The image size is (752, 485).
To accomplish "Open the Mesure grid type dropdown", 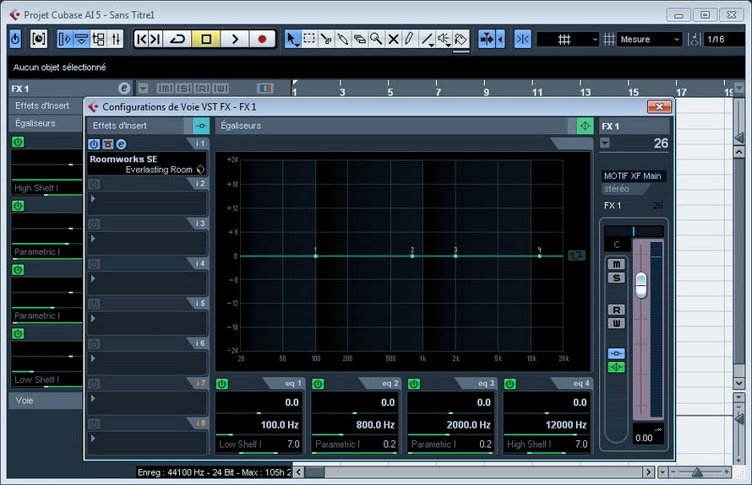I will point(650,40).
